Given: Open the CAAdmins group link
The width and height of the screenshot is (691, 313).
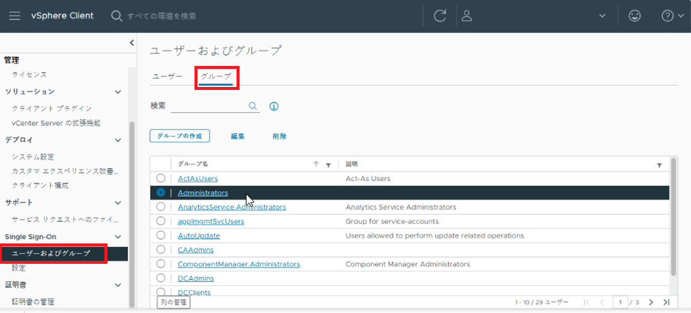Looking at the screenshot, I should point(196,249).
